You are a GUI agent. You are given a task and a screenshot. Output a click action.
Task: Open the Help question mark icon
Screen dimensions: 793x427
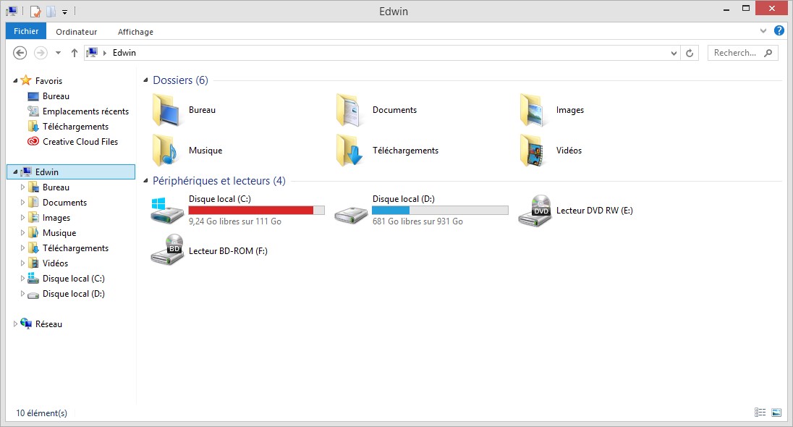(x=779, y=31)
